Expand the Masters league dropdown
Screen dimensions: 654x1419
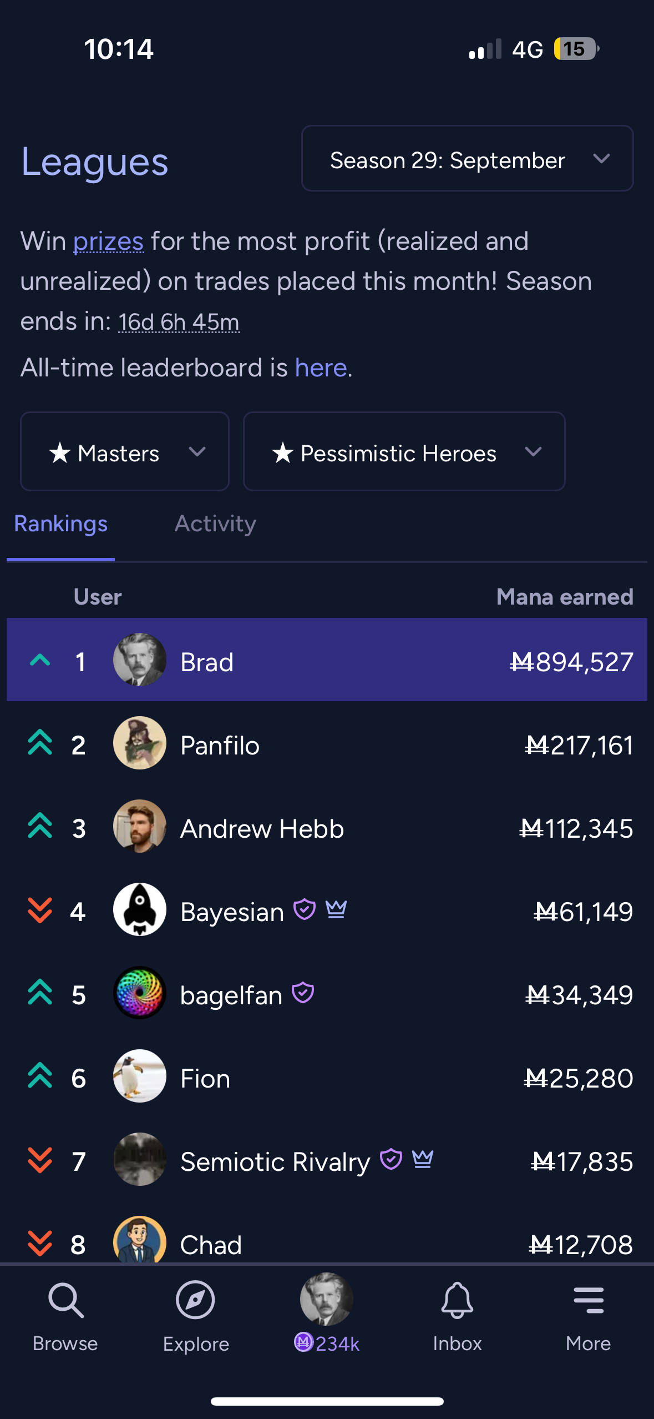pos(125,452)
